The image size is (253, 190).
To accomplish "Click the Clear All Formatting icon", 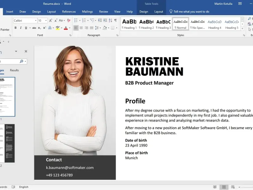I will pos(68,21).
